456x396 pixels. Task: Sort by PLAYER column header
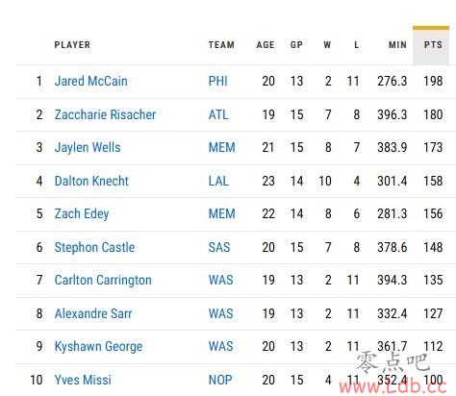point(72,45)
